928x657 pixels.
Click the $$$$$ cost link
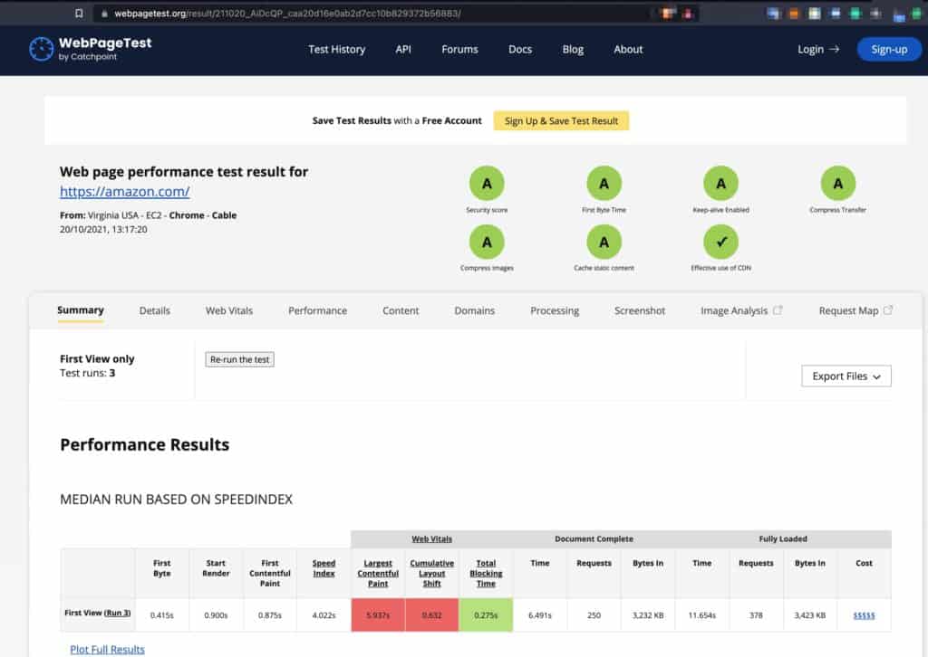coord(864,615)
